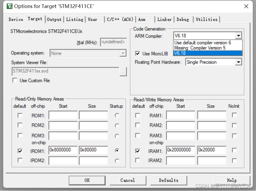Go to the Listing tab
Image resolution: width=256 pixels, height=191 pixels.
click(75, 19)
